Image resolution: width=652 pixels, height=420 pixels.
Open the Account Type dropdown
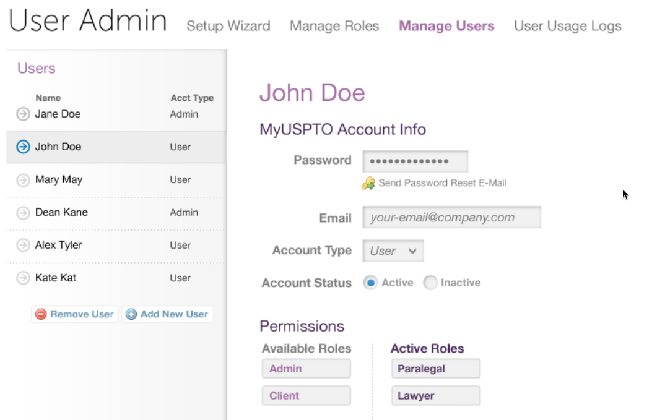point(393,251)
